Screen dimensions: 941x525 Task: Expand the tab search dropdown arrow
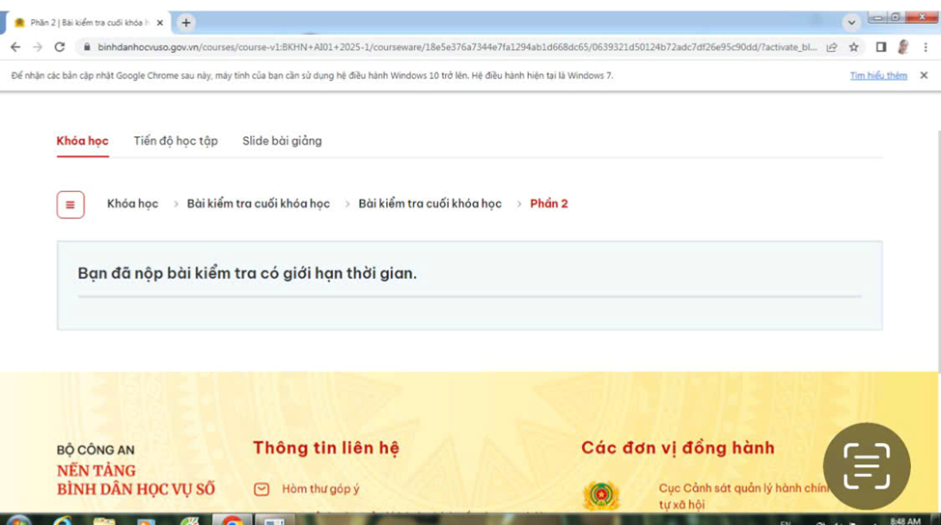[851, 22]
